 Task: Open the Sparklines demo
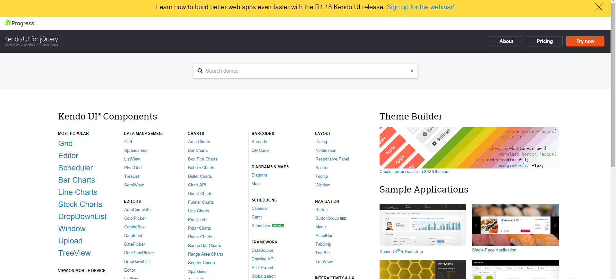pos(198,271)
